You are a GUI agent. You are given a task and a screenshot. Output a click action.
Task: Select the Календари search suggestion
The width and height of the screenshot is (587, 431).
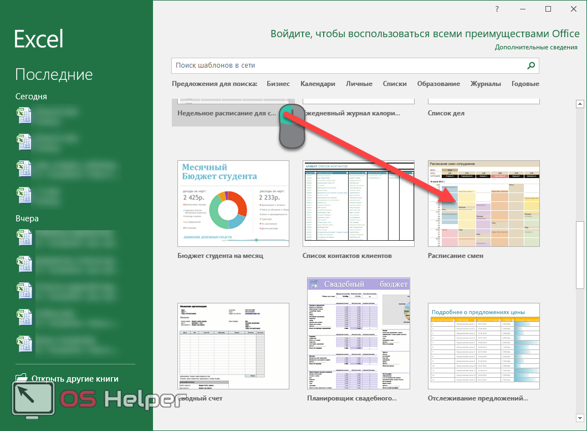[318, 84]
